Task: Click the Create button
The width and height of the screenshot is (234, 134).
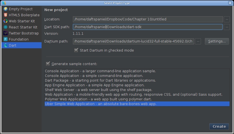Action: pyautogui.click(x=219, y=127)
